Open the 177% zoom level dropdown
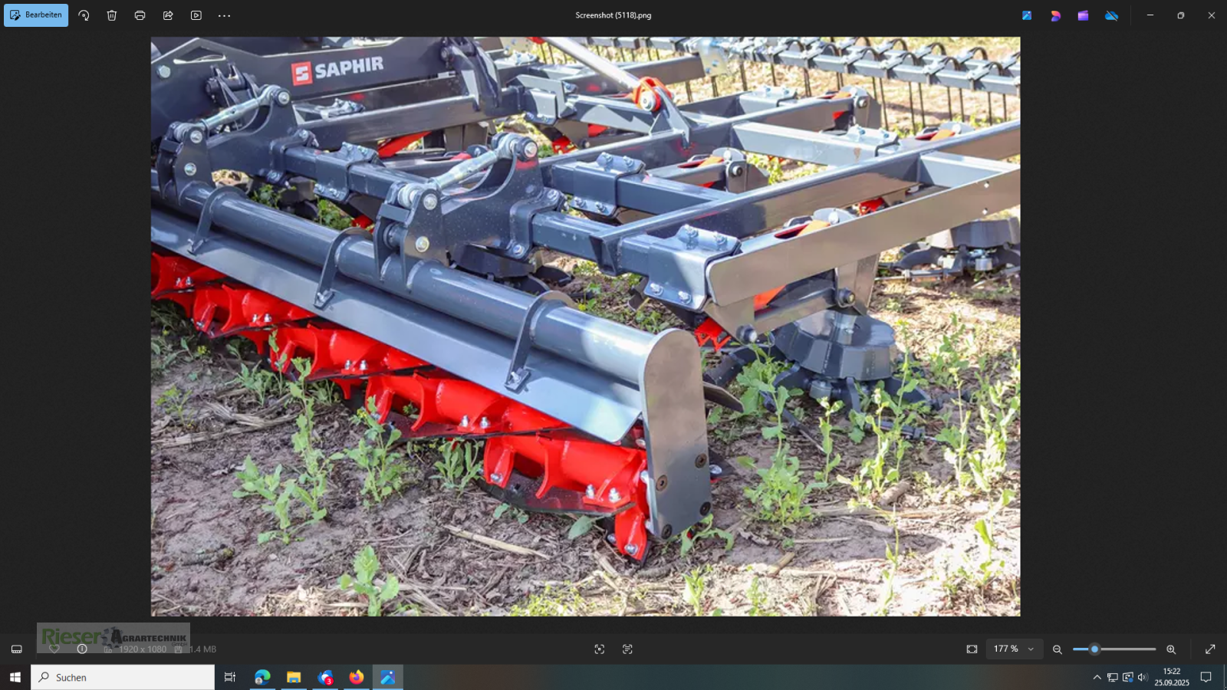 pos(1015,649)
